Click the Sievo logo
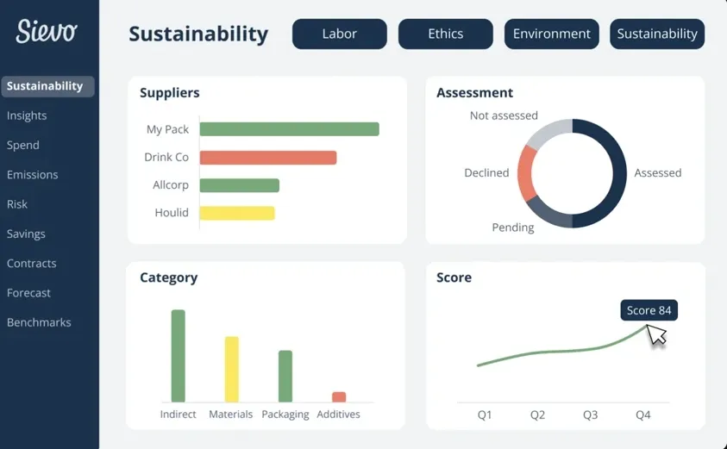 coord(47,32)
